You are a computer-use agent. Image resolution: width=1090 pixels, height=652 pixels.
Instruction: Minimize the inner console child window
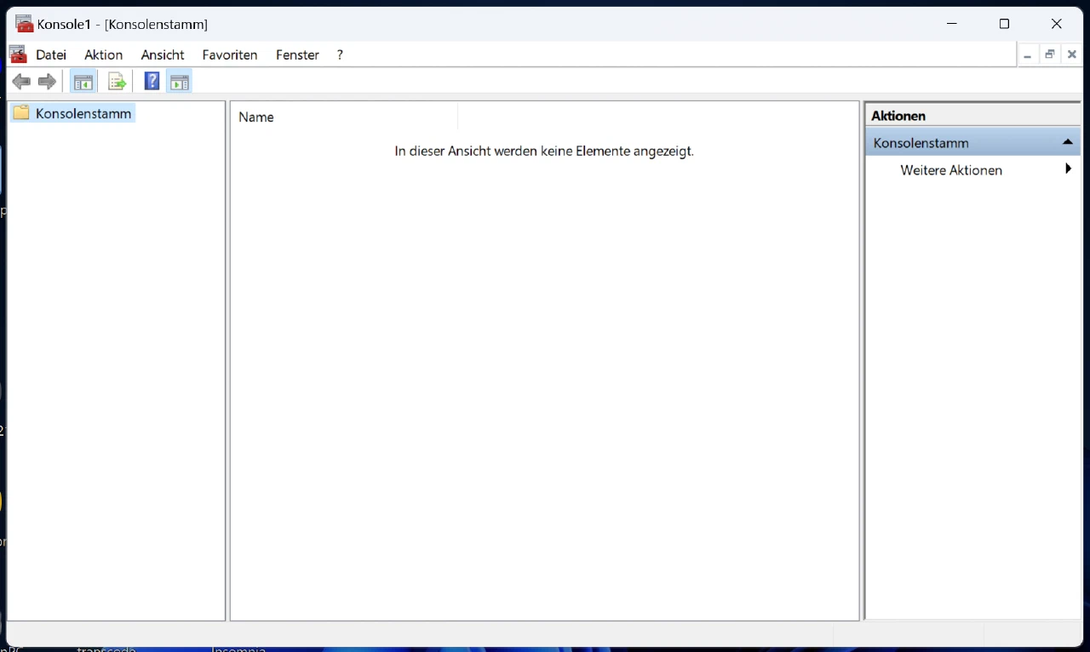(x=1028, y=54)
